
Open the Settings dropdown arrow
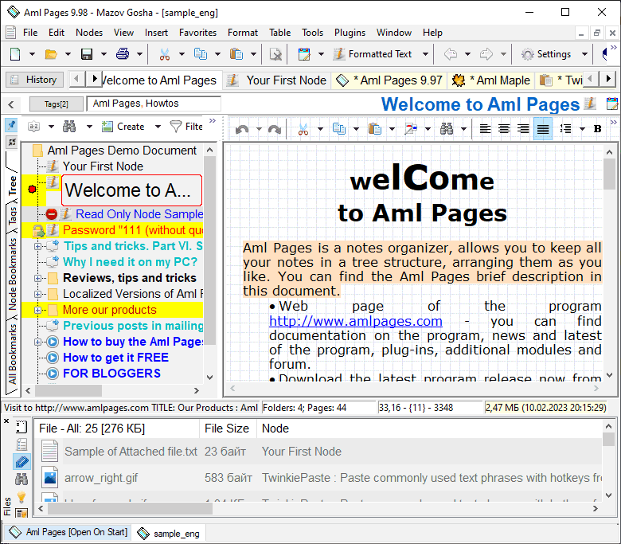pos(584,54)
